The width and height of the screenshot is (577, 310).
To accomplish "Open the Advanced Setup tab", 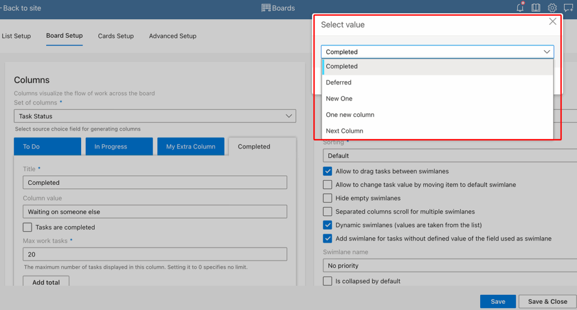I will (172, 36).
